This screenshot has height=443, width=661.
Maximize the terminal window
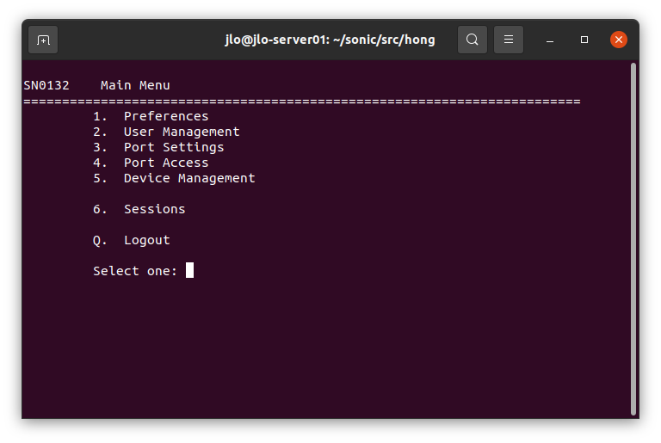584,40
